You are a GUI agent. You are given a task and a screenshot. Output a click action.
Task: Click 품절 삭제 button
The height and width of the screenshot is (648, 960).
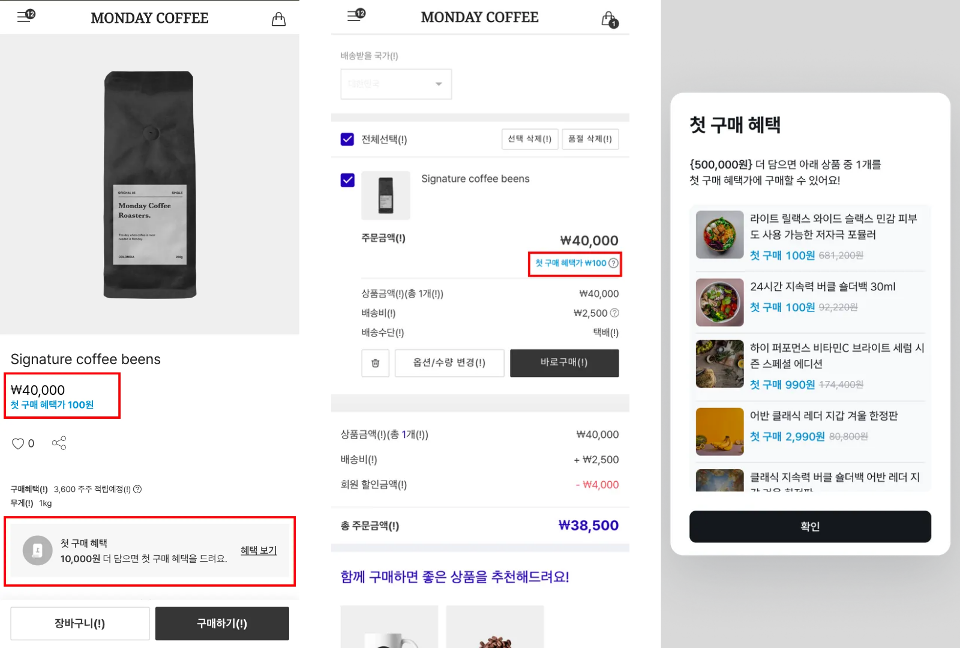coord(590,139)
